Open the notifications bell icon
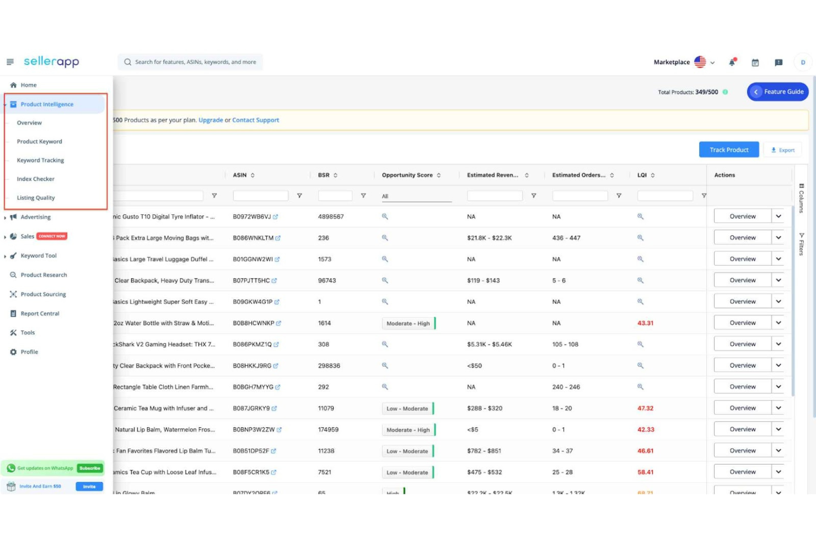Viewport: 816px width, 544px height. (732, 62)
